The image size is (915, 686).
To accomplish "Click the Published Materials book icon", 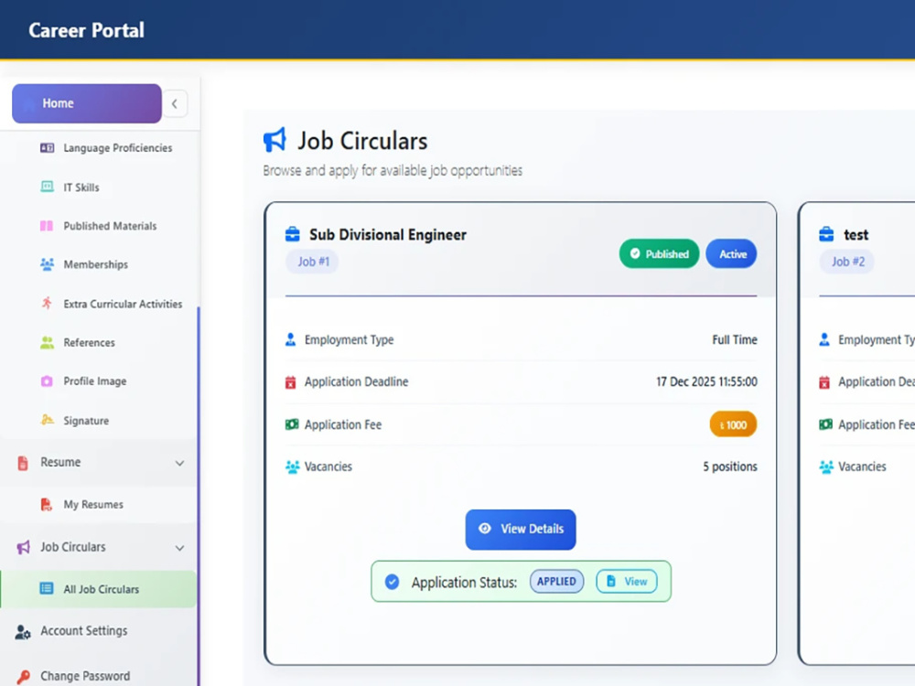I will [x=47, y=226].
